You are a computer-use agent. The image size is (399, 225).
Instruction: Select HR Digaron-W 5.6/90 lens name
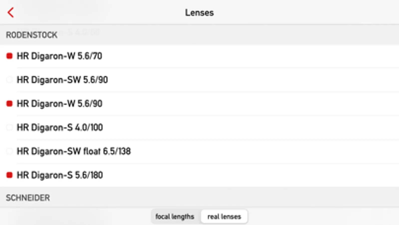tap(59, 103)
